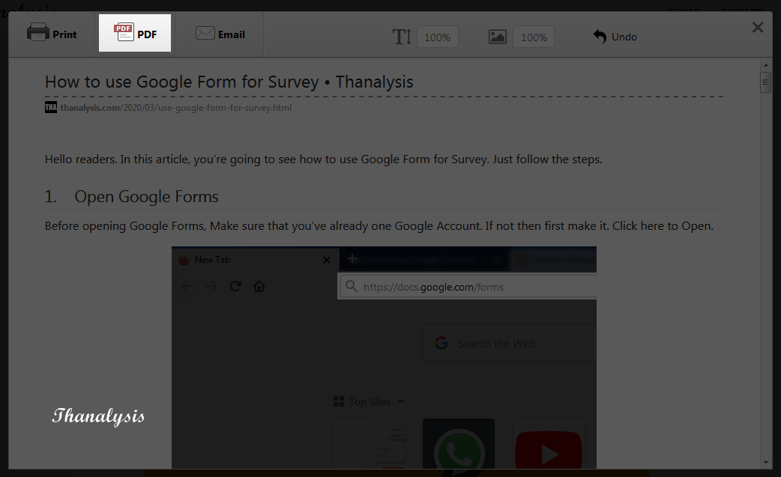Viewport: 781px width, 477px height.
Task: Open the Email option
Action: (x=220, y=34)
